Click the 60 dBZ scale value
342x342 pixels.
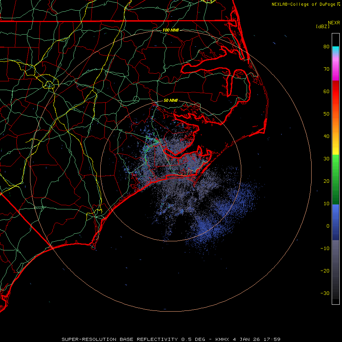(326, 92)
